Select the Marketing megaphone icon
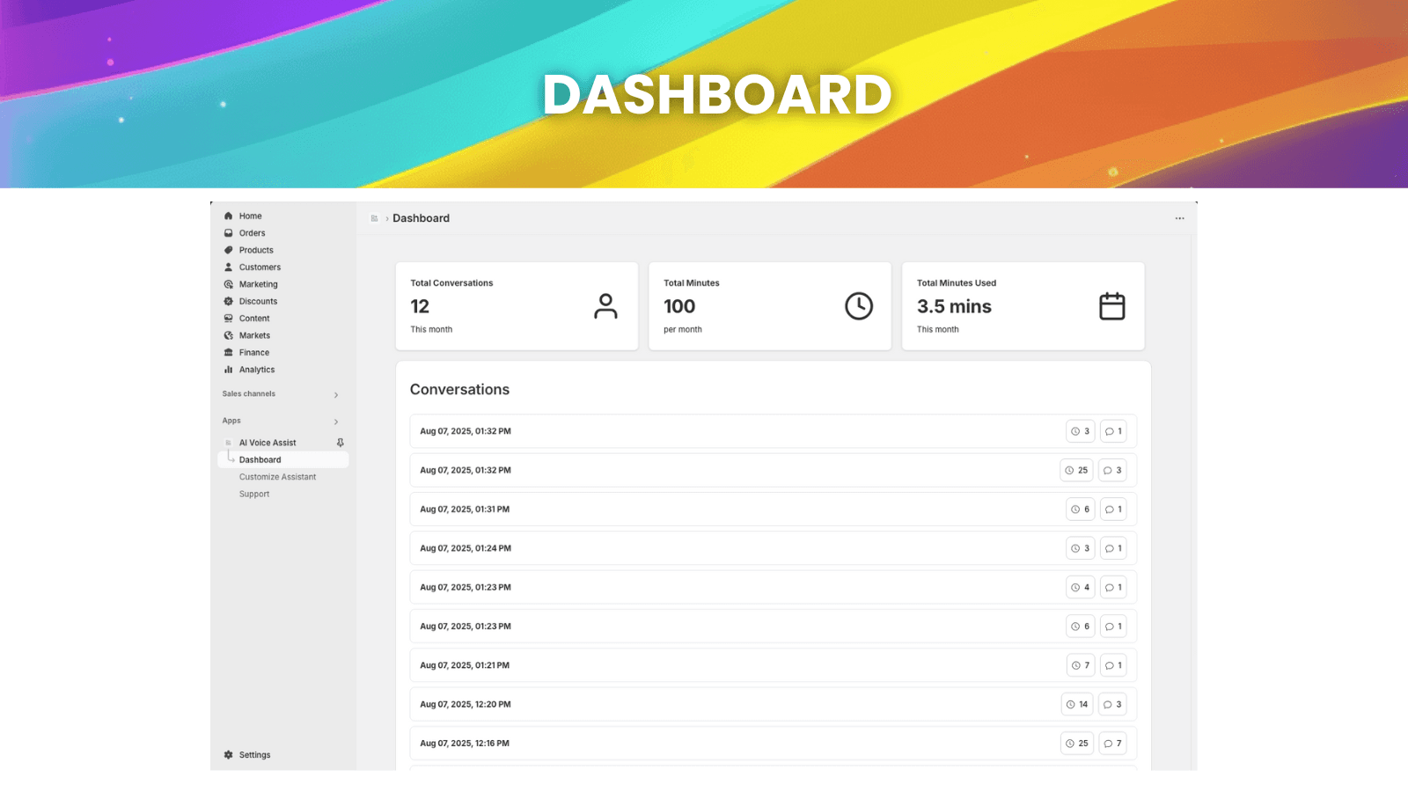The width and height of the screenshot is (1408, 792). coord(229,283)
